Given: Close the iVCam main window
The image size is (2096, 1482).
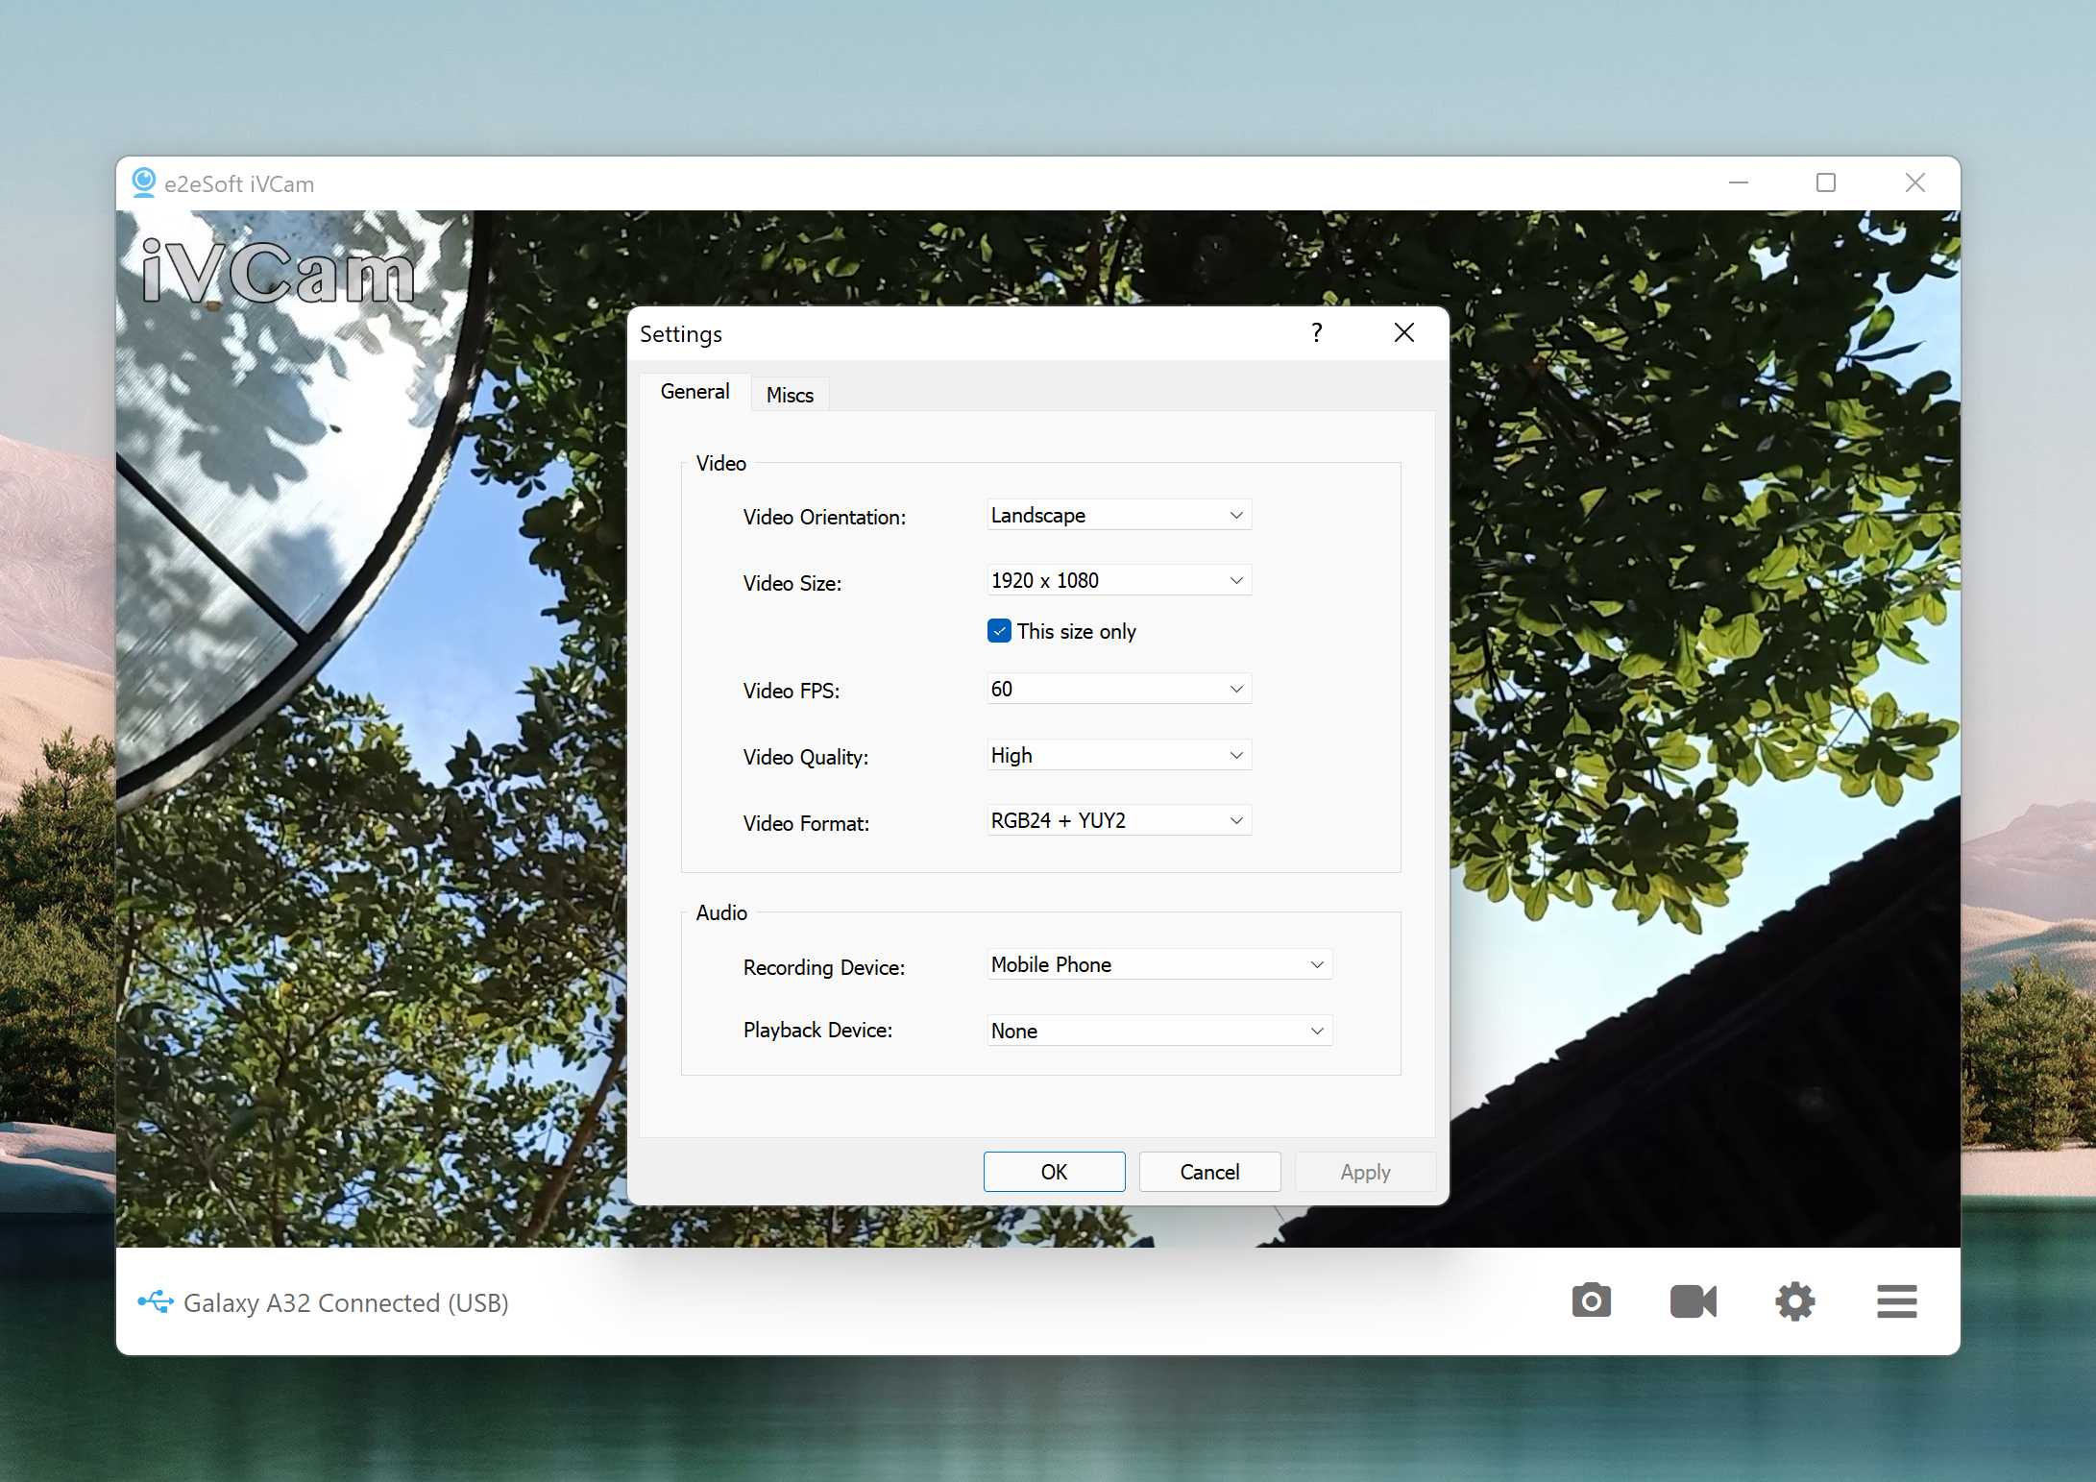Looking at the screenshot, I should [1914, 182].
